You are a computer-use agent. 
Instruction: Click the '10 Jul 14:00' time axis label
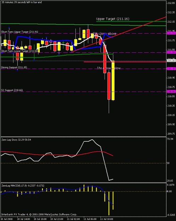[x=24, y=219]
